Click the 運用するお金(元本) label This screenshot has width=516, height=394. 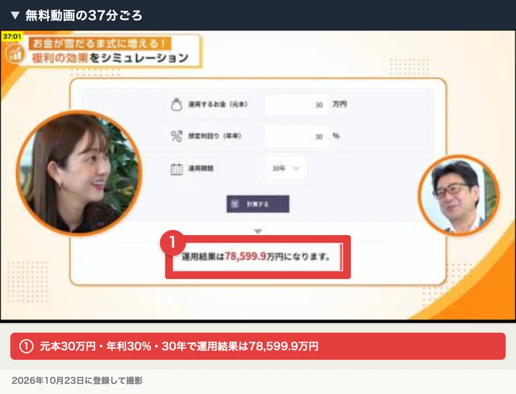[x=217, y=104]
